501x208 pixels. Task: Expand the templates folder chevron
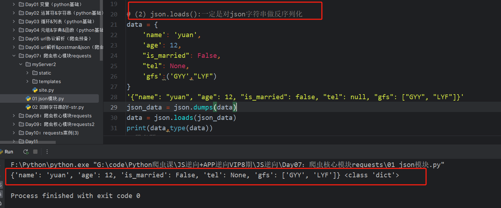click(x=27, y=81)
